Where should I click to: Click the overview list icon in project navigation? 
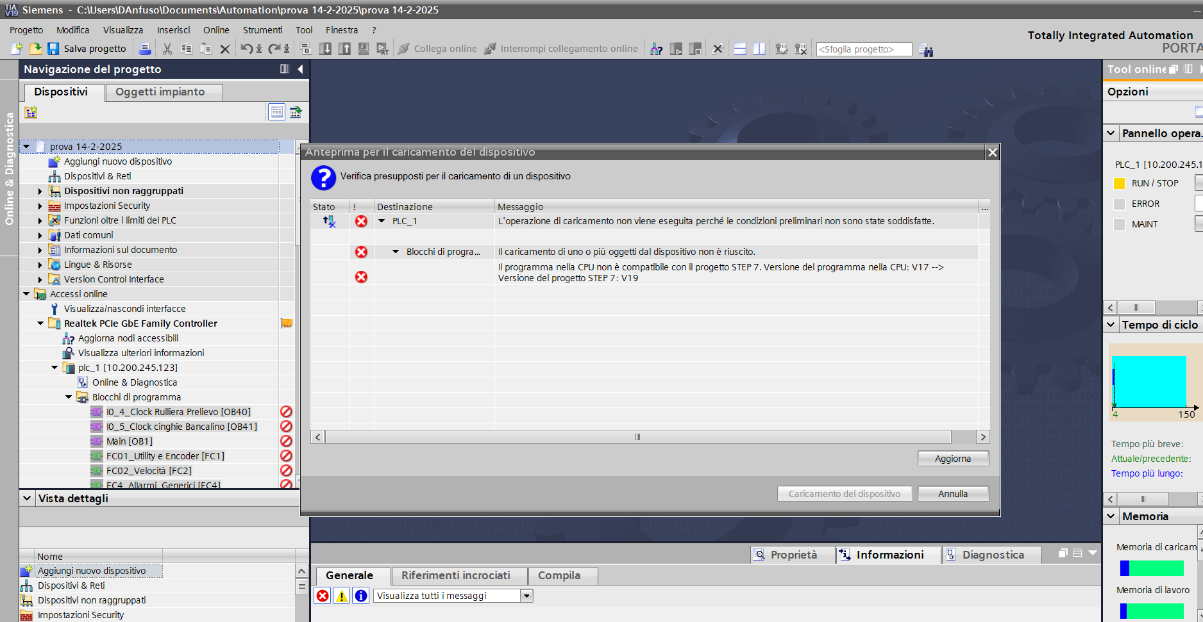[276, 112]
